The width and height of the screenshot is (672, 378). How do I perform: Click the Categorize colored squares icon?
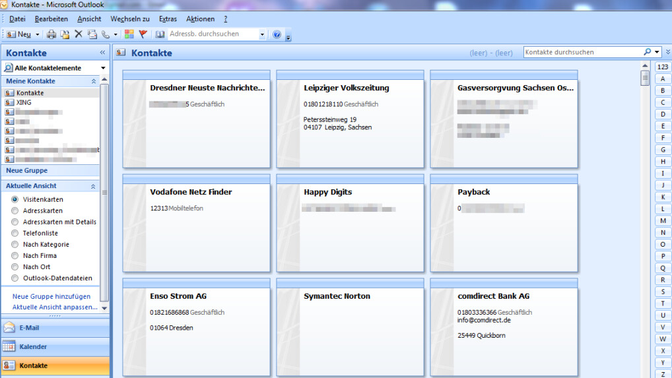click(x=129, y=34)
